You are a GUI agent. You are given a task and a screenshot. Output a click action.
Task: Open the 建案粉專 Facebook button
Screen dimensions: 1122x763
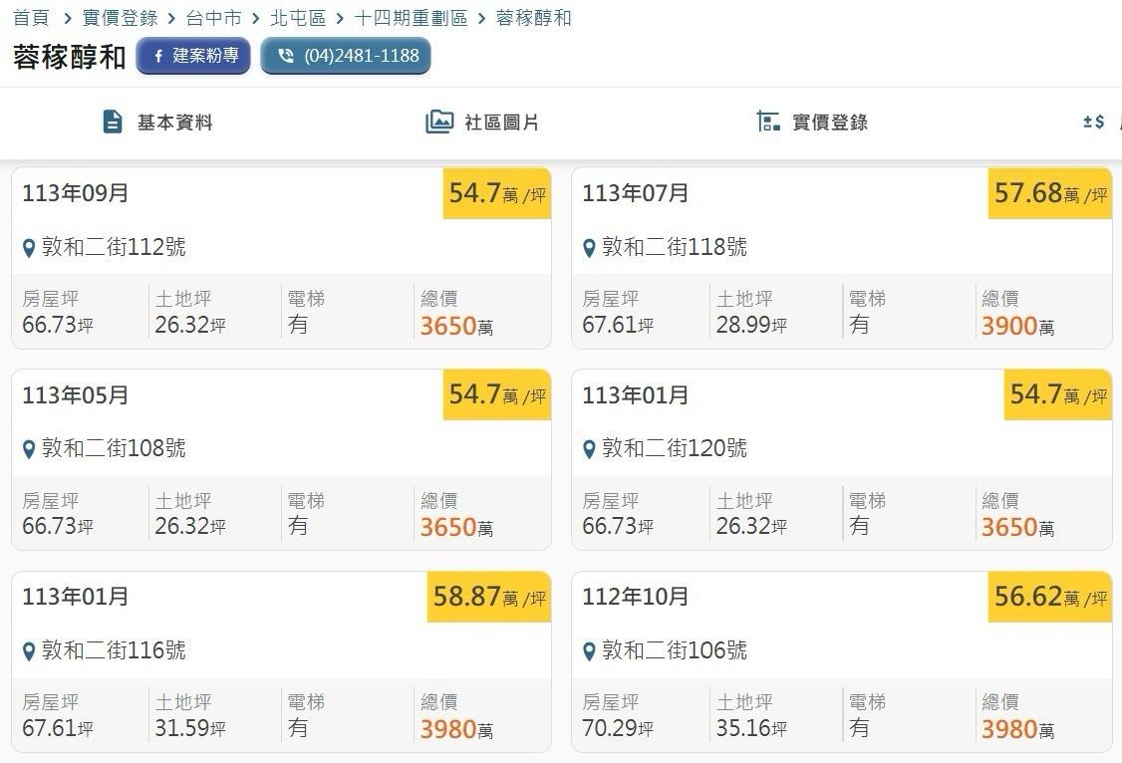pos(193,56)
